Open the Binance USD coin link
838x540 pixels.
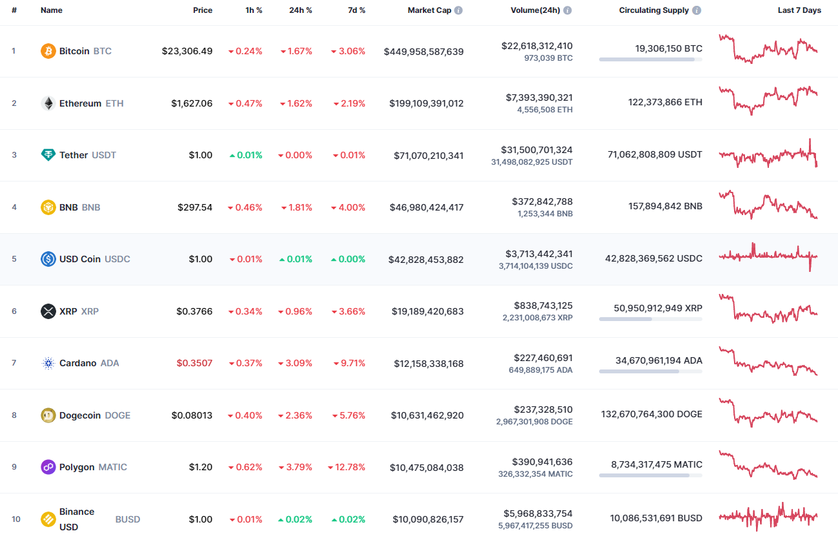76,519
